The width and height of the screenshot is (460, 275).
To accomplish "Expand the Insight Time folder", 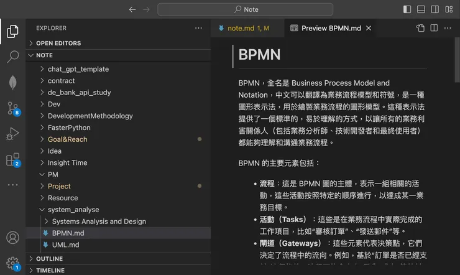I will click(118, 162).
